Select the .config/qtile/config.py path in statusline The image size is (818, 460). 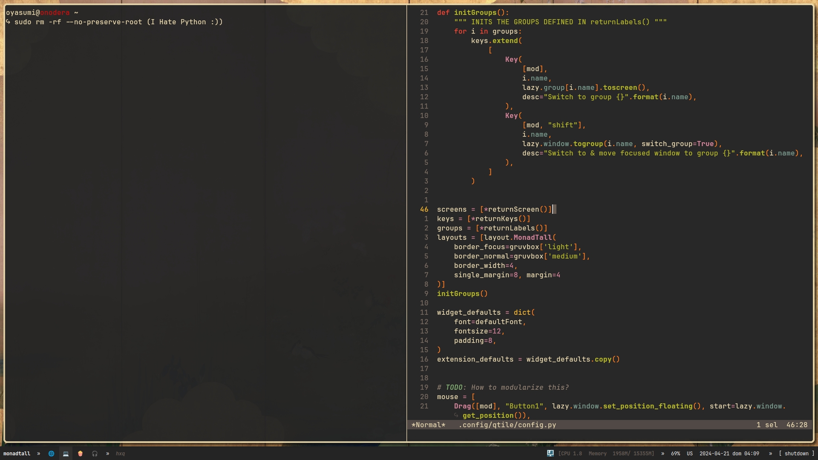[507, 425]
